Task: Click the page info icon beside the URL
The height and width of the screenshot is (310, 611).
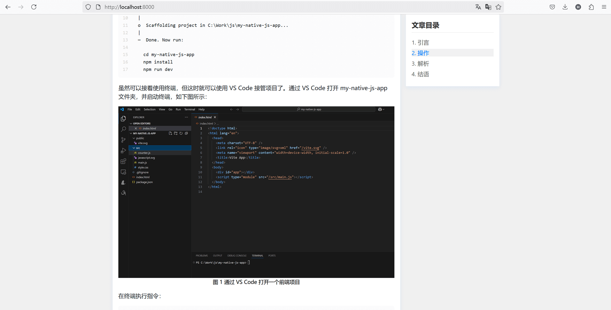Action: [x=98, y=7]
